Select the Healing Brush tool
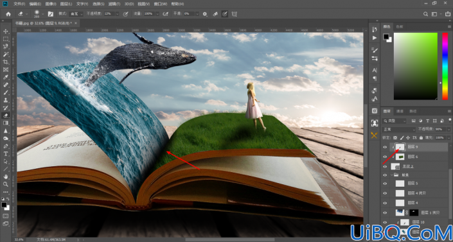 (x=6, y=85)
